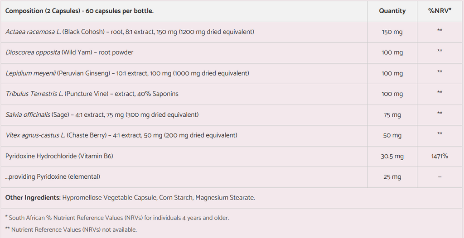The image size is (464, 238).
Task: Click the 25 mg elemental Pyridoxine quantity
Action: (x=392, y=177)
